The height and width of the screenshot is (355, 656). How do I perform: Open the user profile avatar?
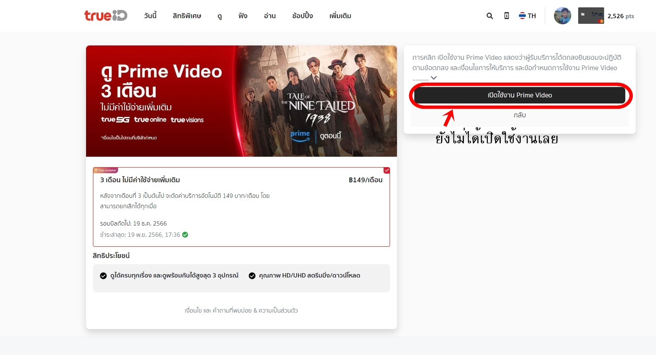(x=562, y=16)
